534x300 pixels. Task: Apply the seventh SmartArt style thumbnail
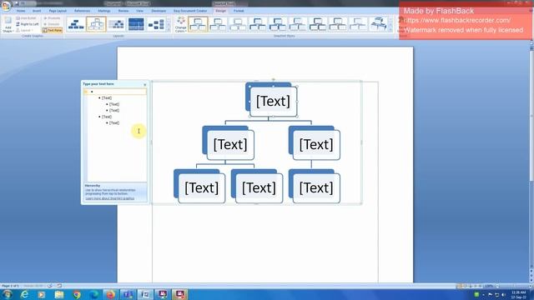pyautogui.click(x=318, y=24)
